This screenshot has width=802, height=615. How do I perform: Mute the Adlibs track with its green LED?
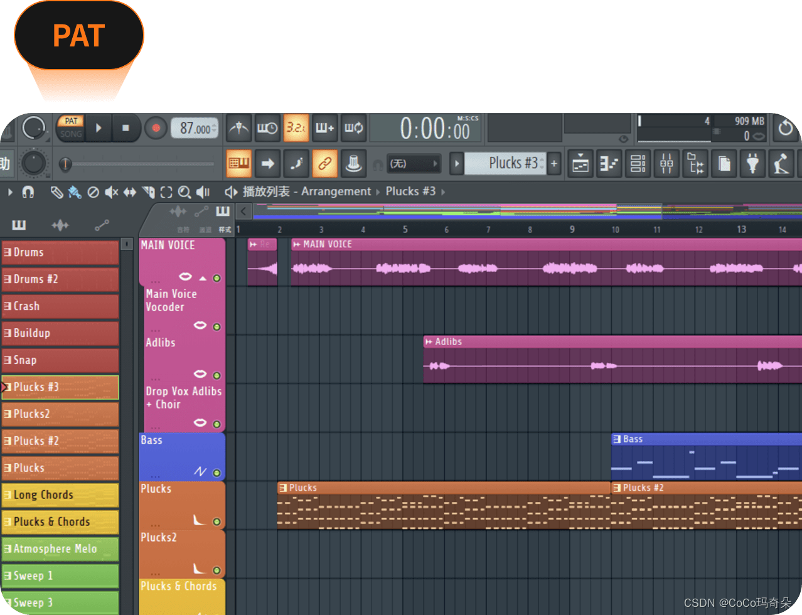click(x=217, y=375)
